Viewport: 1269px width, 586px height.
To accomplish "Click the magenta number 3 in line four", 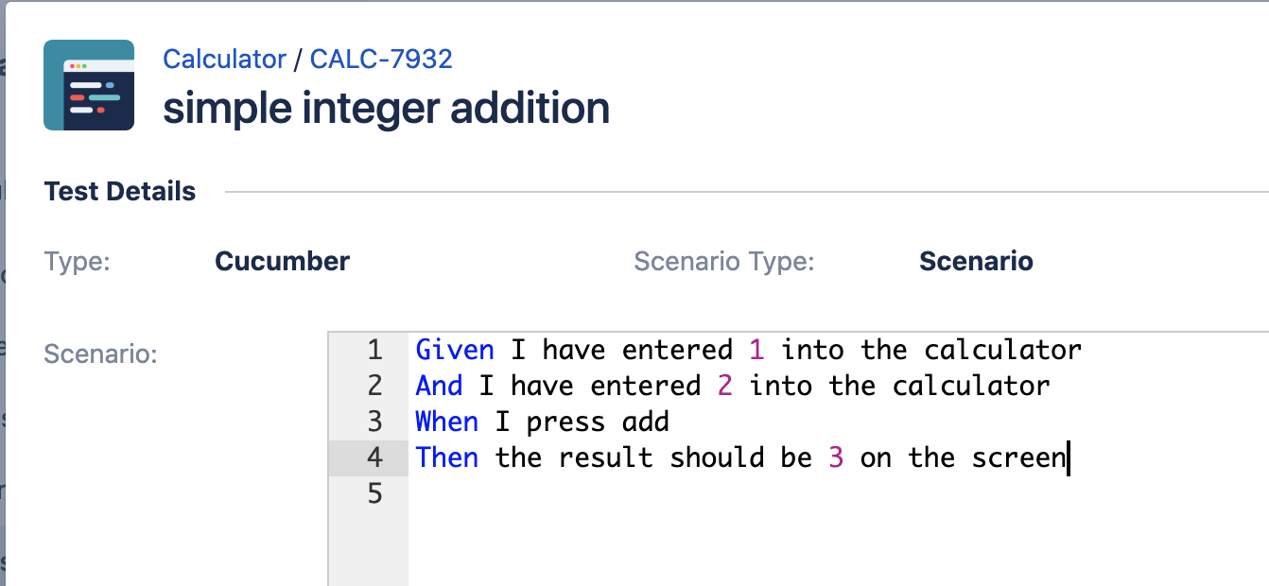I will point(836,457).
